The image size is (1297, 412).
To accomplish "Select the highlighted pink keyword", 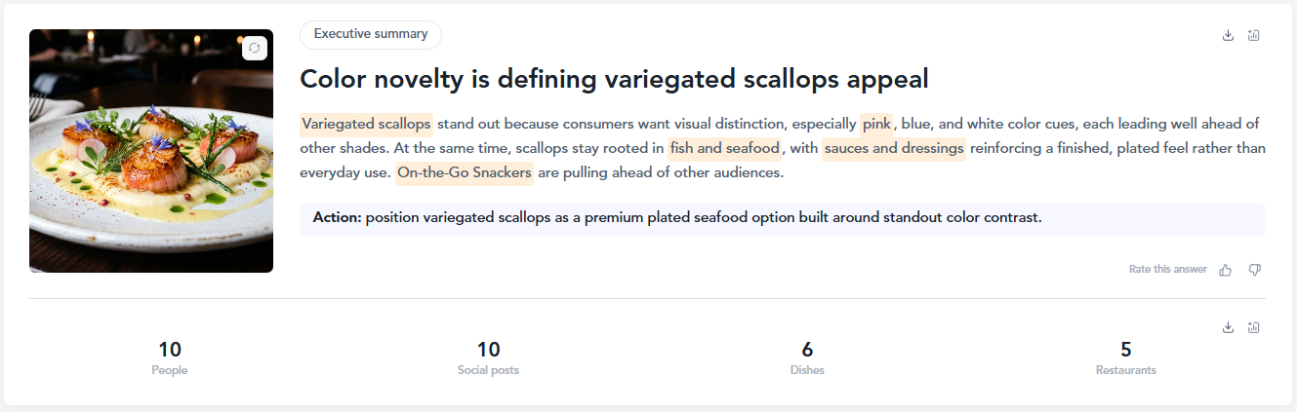I will click(876, 124).
